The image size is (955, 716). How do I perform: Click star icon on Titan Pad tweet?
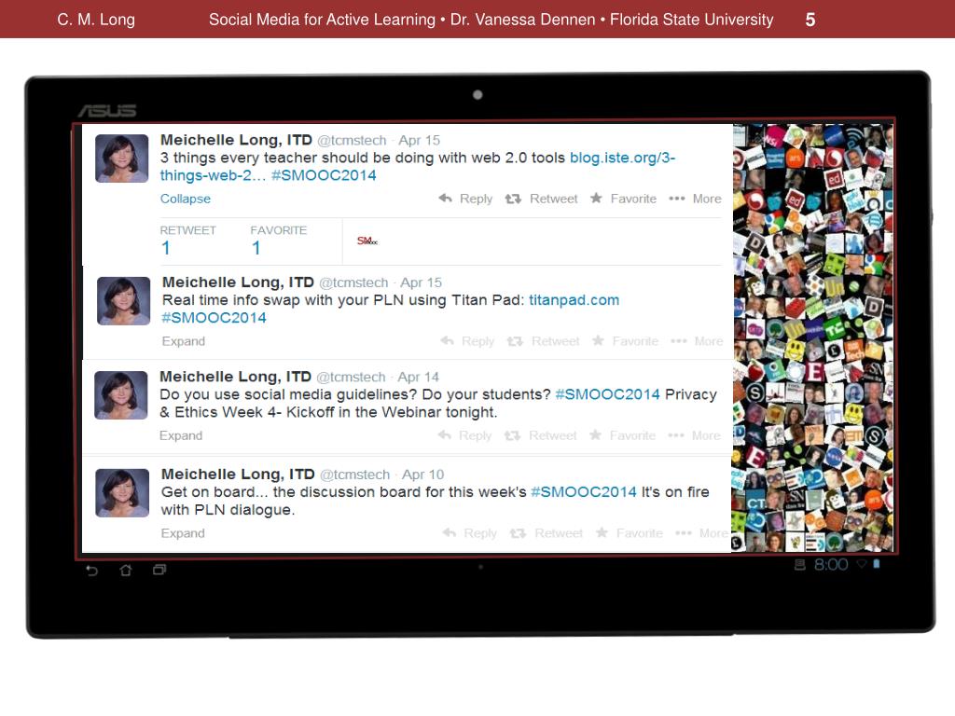point(598,340)
